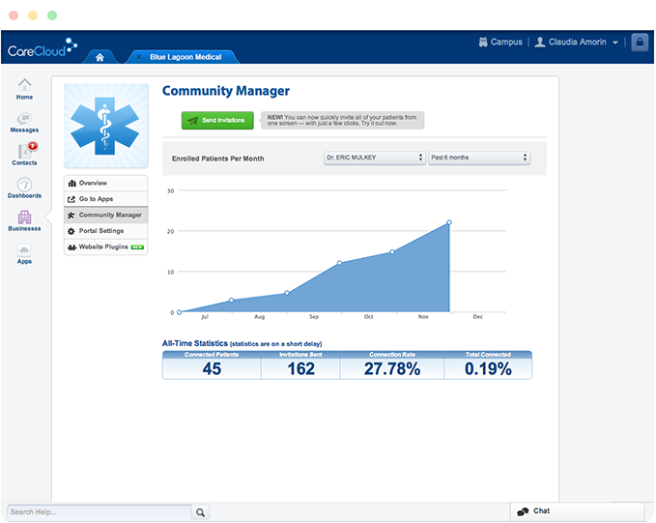Open the Dr. ERIC MULKEY provider dropdown
Screen dimensions: 656x523
375,158
